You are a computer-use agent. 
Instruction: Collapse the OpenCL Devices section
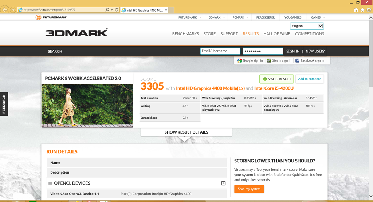[x=223, y=183]
